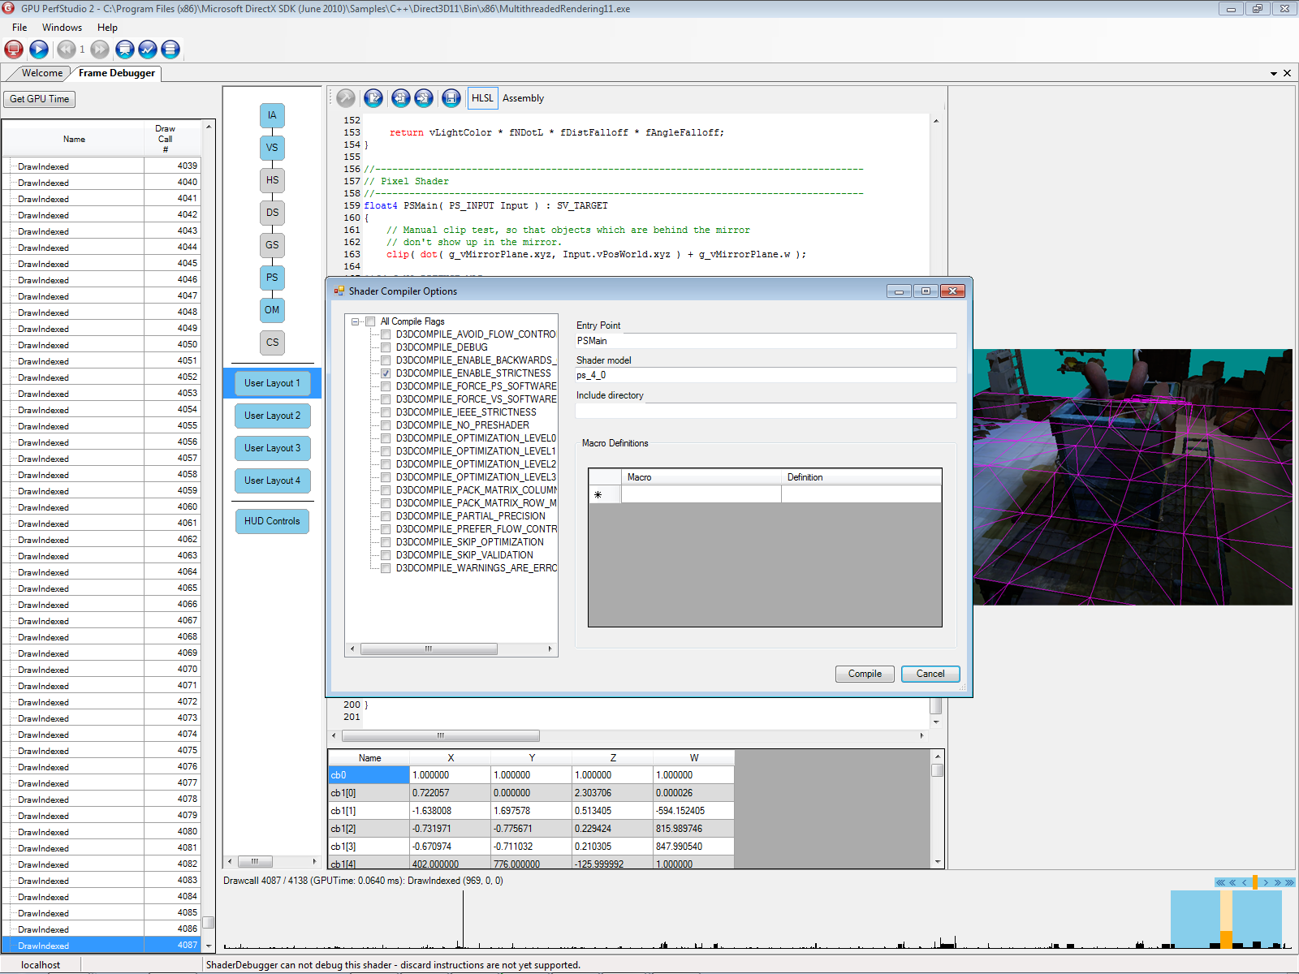Open the Windows menu
The width and height of the screenshot is (1299, 974).
coord(62,28)
